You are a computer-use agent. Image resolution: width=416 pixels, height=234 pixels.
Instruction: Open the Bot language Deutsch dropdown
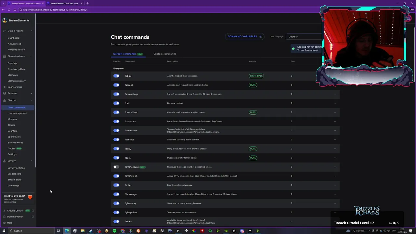click(304, 37)
